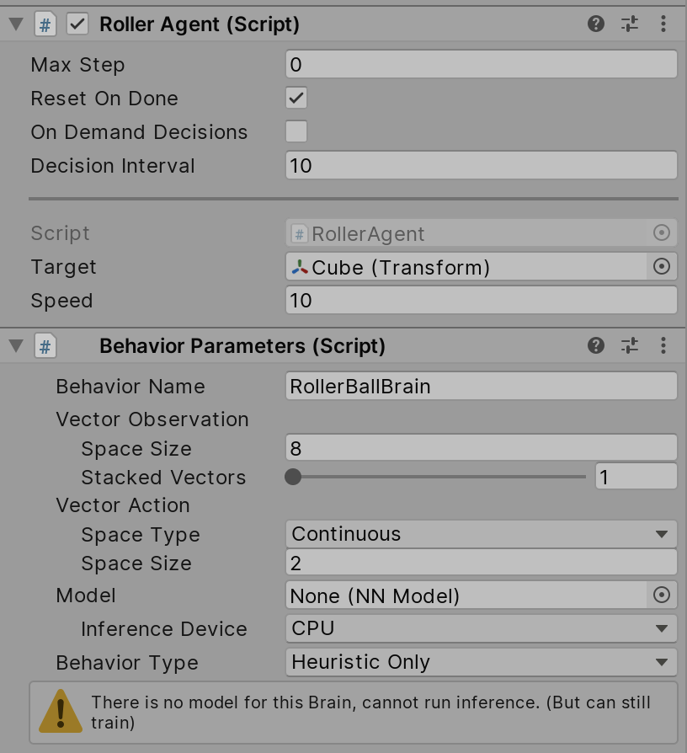The image size is (687, 753).
Task: Click the Behavior Parameters script icon
Action: tap(45, 345)
